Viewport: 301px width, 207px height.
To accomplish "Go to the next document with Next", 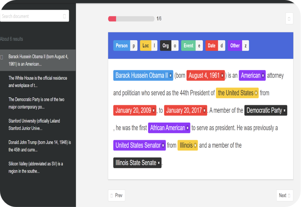I will (x=285, y=195).
